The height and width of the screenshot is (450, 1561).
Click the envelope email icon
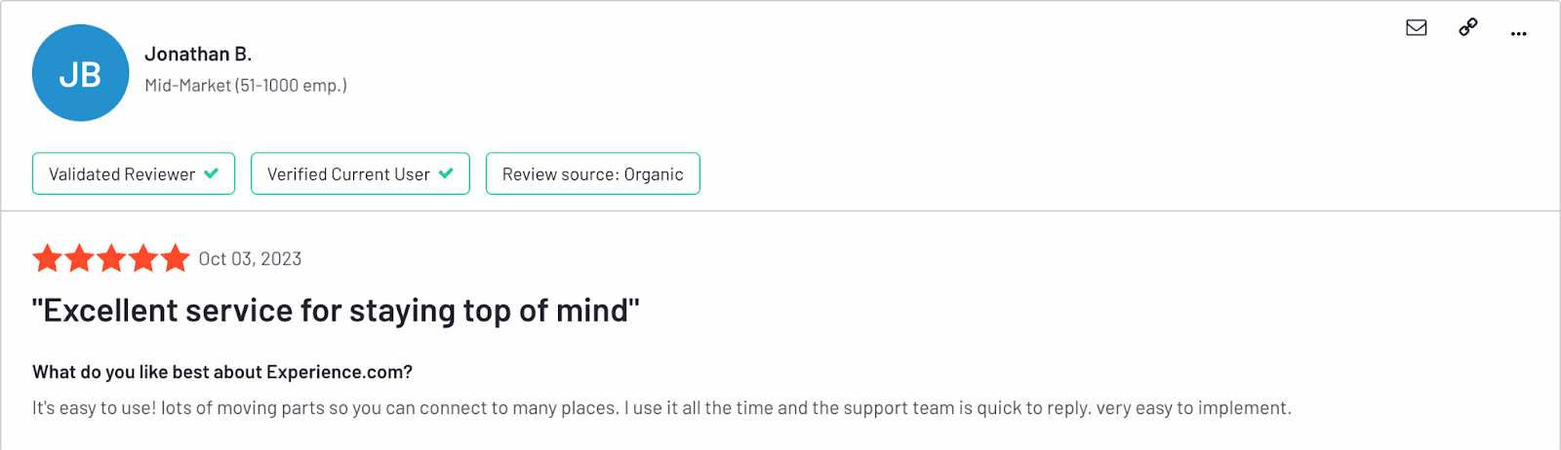[x=1417, y=27]
